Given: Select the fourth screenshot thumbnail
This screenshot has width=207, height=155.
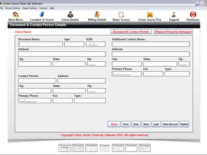Looking at the screenshot, I should (x=105, y=148).
